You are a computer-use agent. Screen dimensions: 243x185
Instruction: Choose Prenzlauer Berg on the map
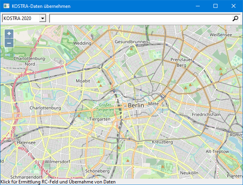click(x=180, y=62)
